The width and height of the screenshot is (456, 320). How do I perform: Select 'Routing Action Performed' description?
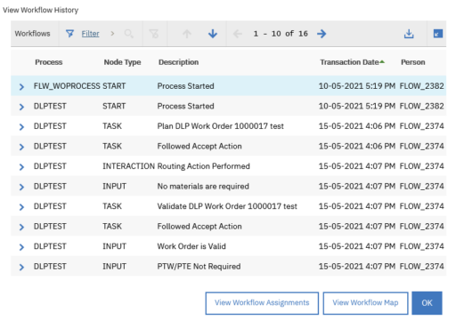point(203,166)
